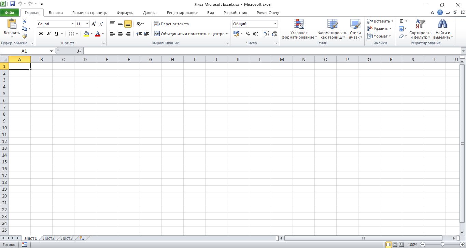Toggle italic (К) formatting
The width and height of the screenshot is (466, 248).
[x=49, y=34]
